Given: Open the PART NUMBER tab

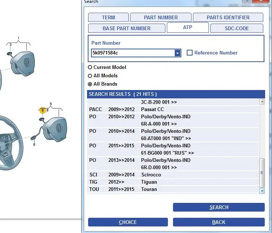Looking at the screenshot, I should point(161,17).
